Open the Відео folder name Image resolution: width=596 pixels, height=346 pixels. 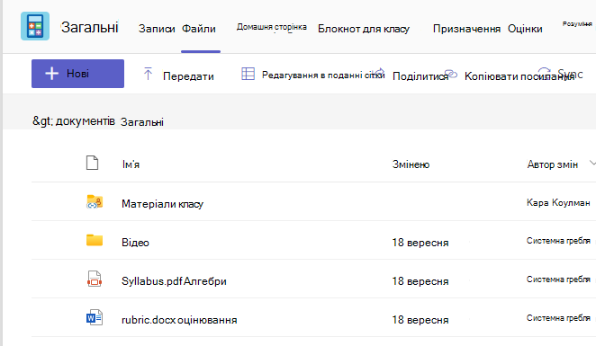click(x=135, y=243)
